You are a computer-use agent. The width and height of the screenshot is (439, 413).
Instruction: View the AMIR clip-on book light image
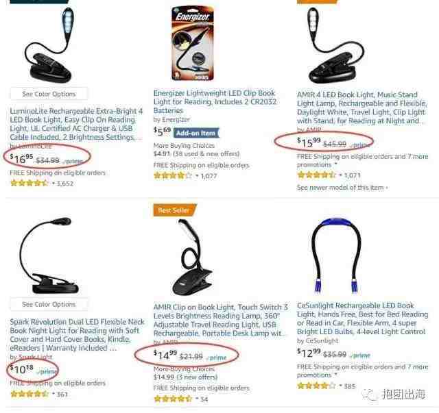[x=192, y=258]
